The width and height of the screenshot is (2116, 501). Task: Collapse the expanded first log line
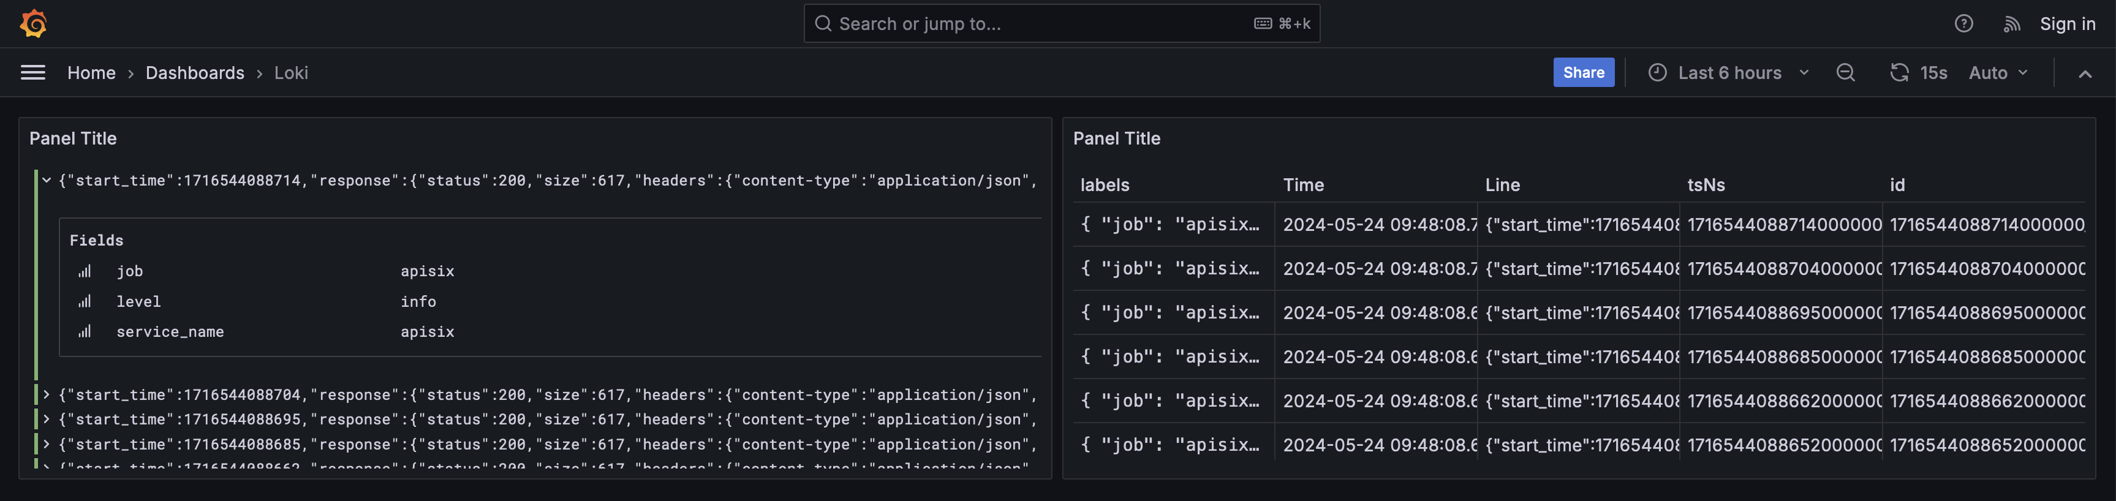tap(47, 181)
